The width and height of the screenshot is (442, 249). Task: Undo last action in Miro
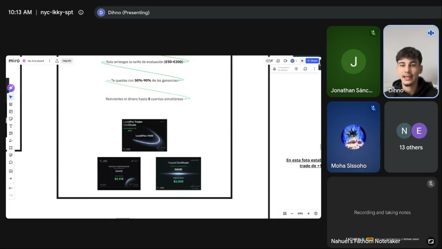11,188
